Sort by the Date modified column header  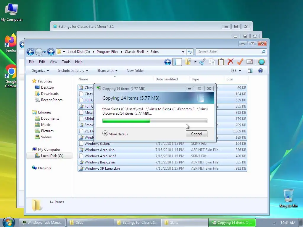click(167, 79)
